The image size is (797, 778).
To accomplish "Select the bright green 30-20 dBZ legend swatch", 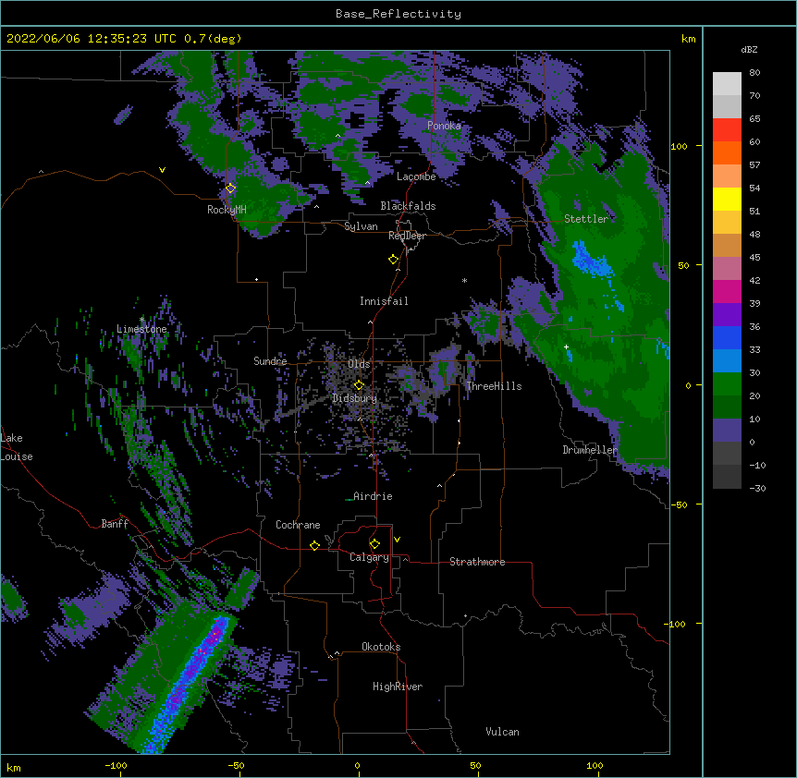I will tap(727, 384).
